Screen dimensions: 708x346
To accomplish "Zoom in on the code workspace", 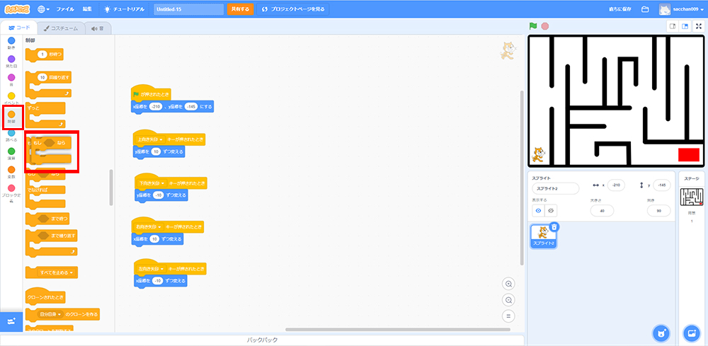I will coord(508,284).
